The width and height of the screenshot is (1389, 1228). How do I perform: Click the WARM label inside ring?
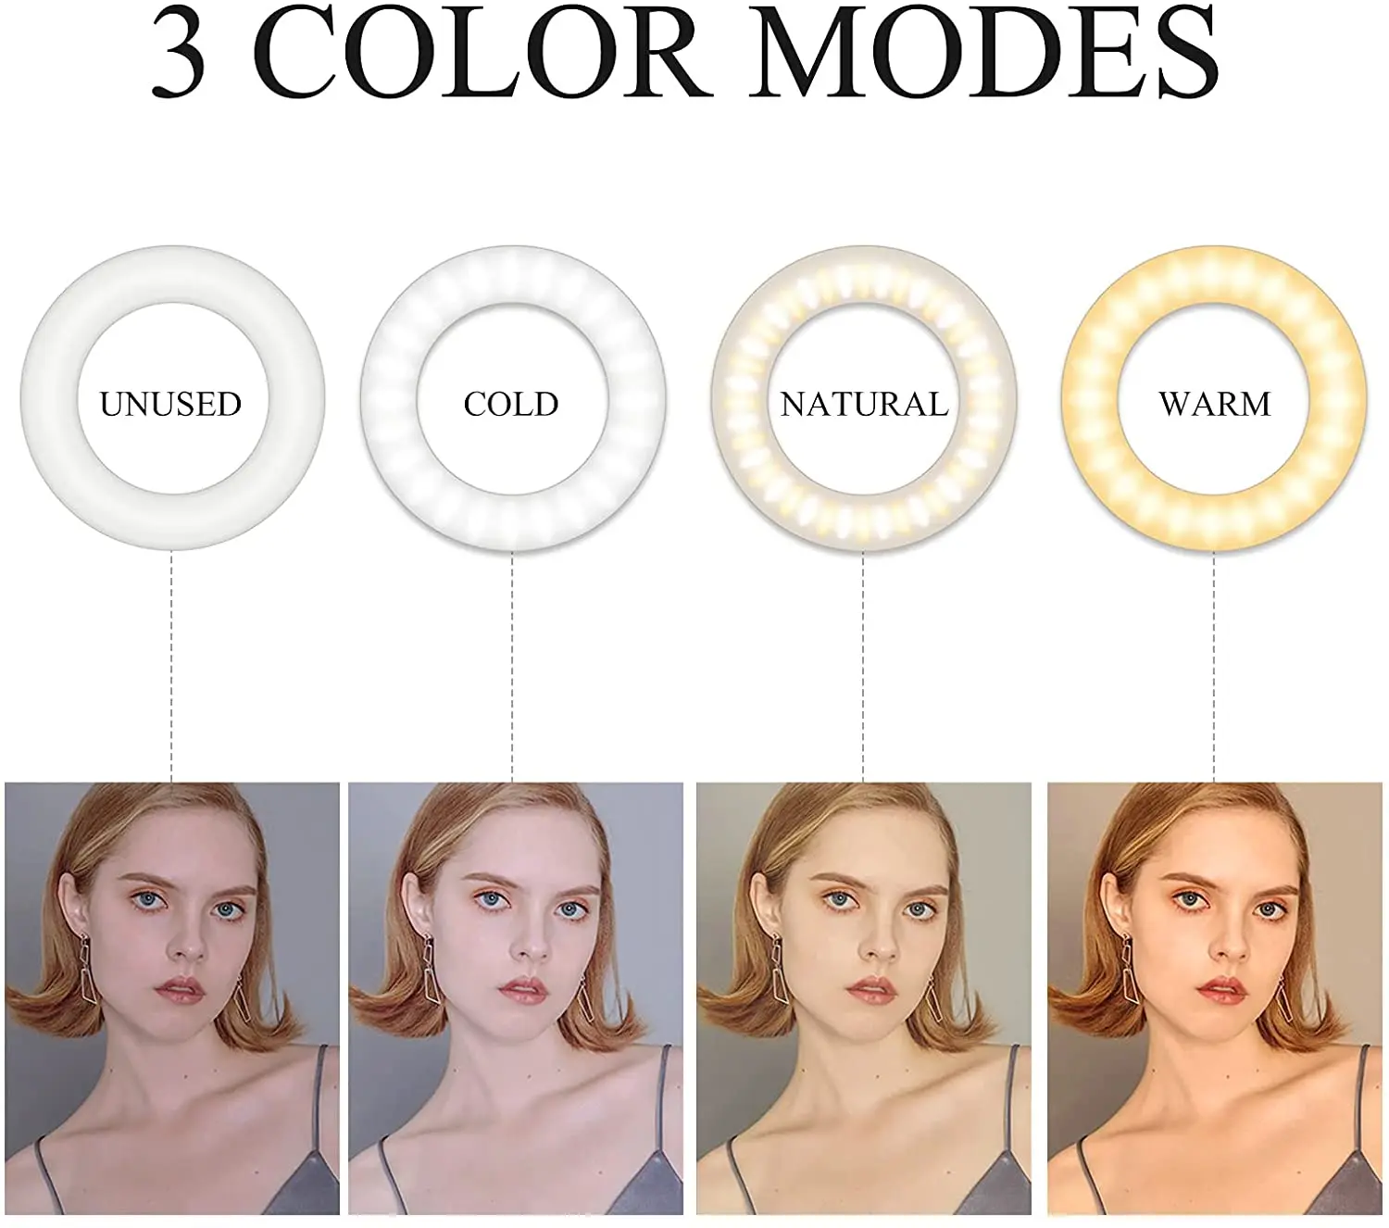1215,405
